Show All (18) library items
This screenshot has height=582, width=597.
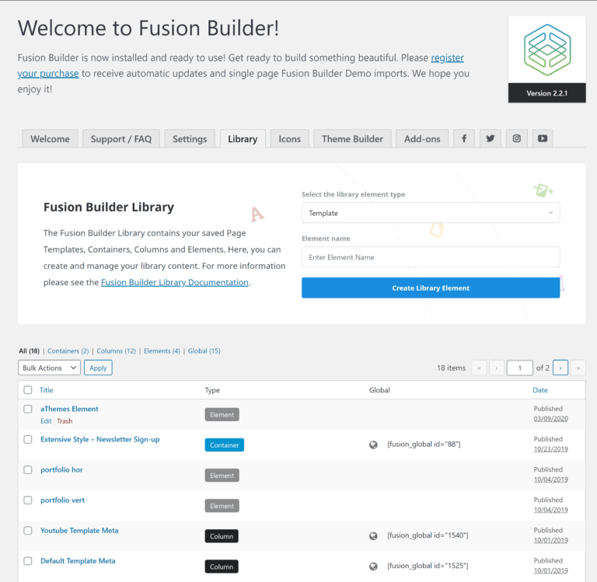tap(30, 351)
